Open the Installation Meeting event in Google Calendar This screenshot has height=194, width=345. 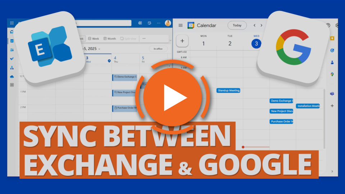(x=308, y=106)
